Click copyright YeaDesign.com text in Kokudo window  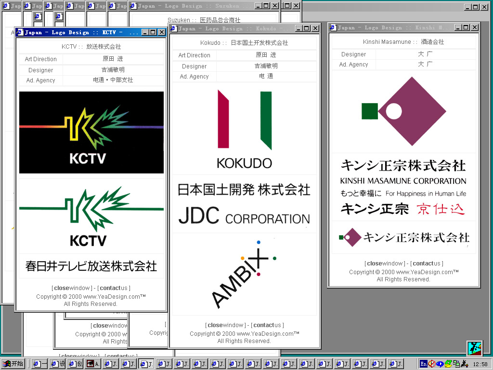pos(244,333)
